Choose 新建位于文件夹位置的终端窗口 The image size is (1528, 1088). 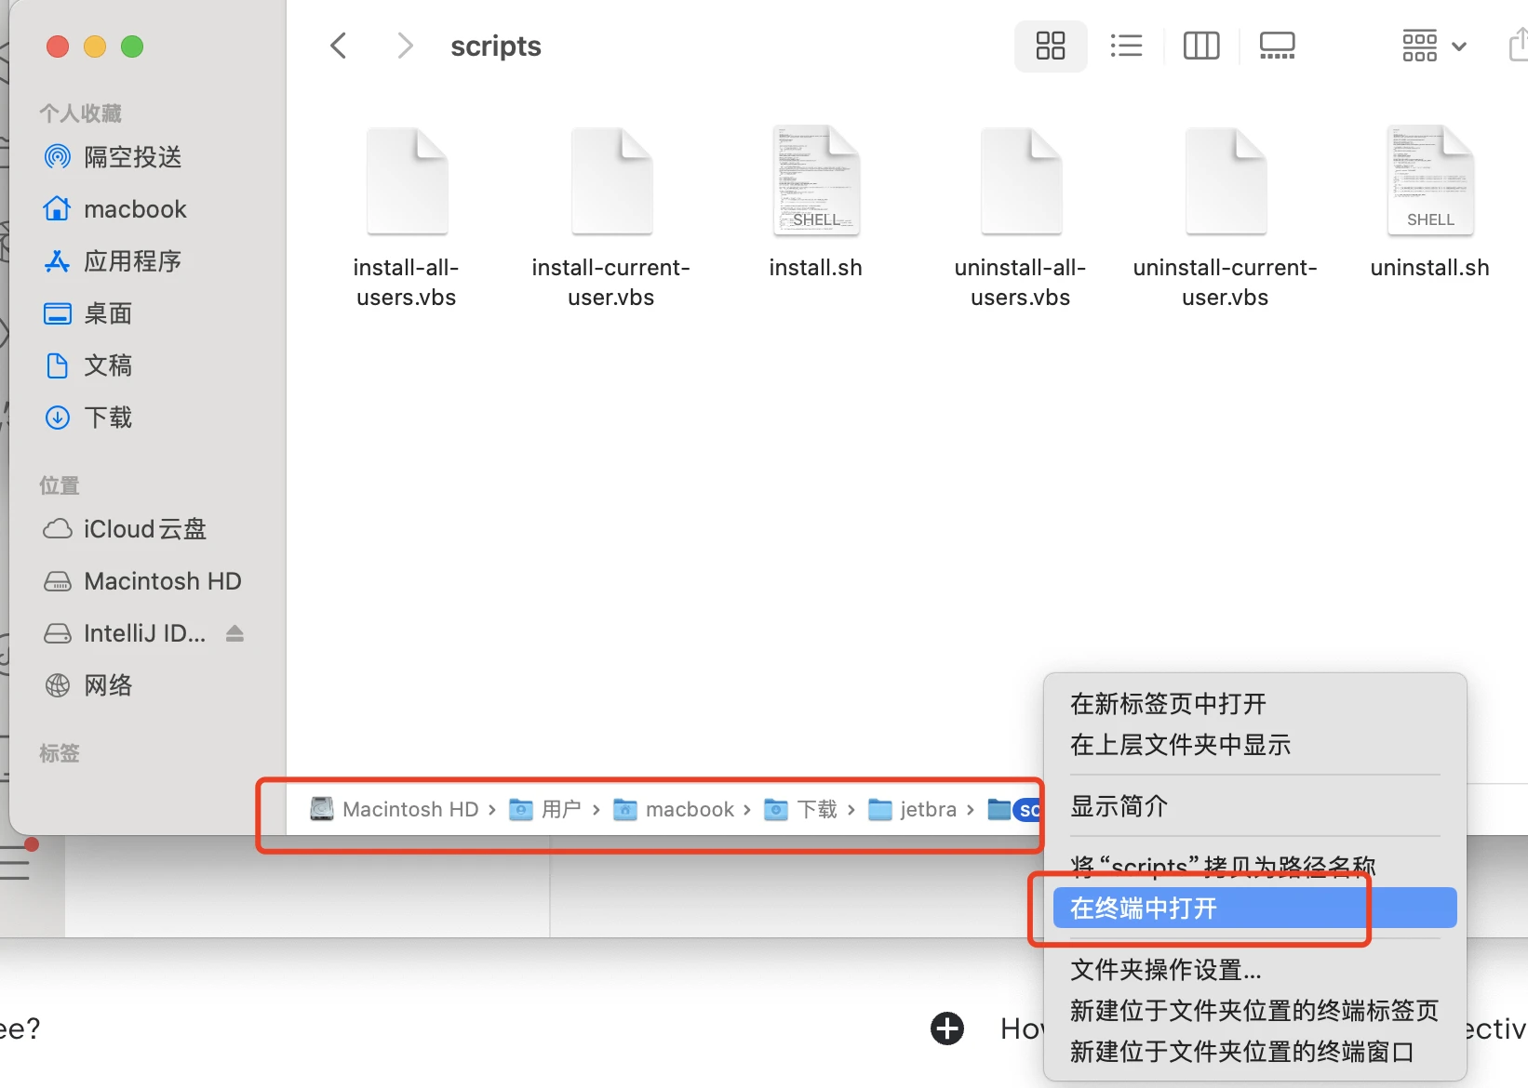click(x=1255, y=1052)
